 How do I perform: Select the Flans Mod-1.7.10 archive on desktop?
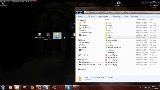click(48, 37)
